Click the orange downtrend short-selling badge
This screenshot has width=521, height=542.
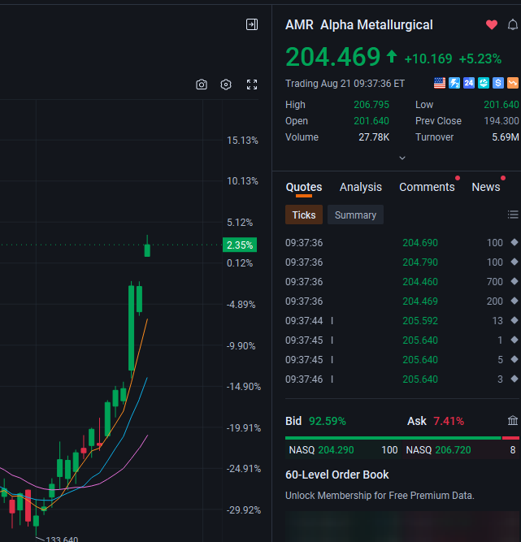pos(513,83)
